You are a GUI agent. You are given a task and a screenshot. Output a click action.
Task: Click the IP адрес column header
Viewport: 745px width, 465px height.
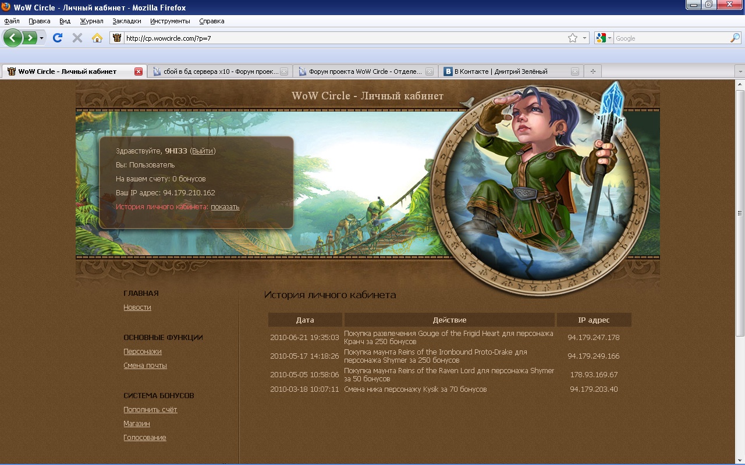594,320
